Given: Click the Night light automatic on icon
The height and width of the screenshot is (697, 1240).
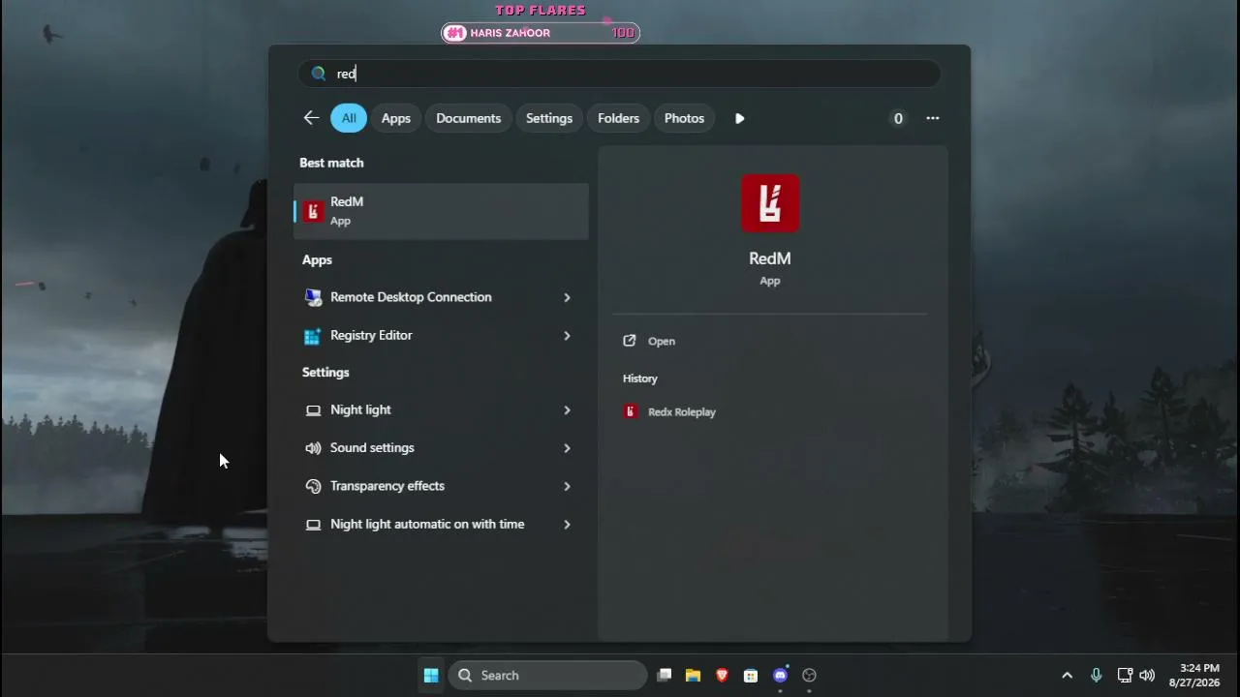Looking at the screenshot, I should [x=313, y=525].
